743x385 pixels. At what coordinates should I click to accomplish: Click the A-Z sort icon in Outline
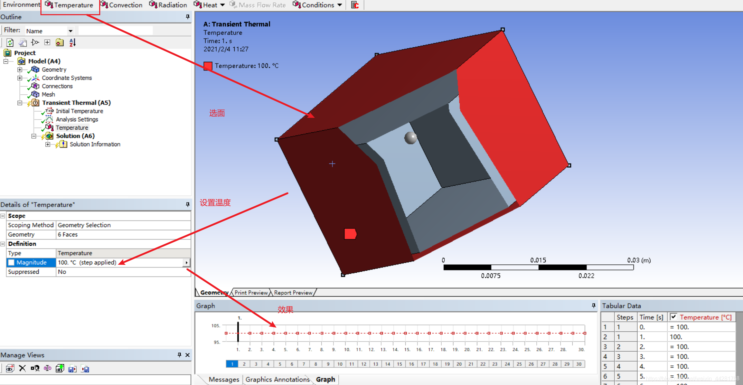72,43
